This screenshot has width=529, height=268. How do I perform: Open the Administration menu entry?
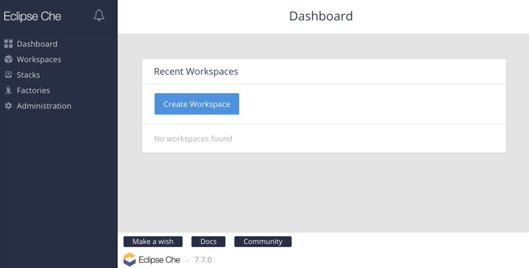[44, 106]
